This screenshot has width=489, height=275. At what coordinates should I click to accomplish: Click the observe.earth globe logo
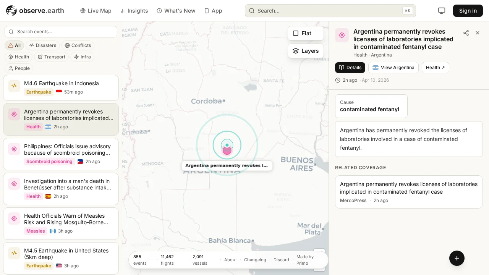(11, 11)
